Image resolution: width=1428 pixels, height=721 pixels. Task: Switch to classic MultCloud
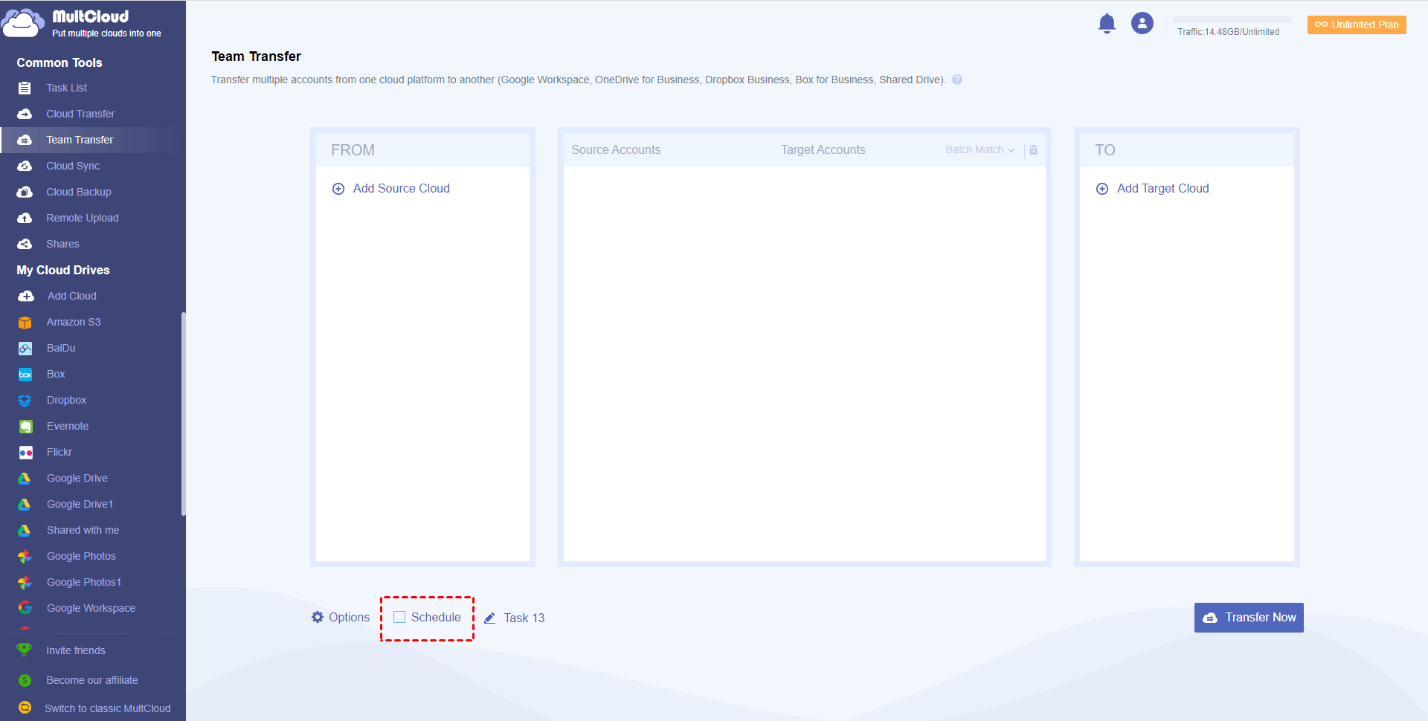[x=108, y=708]
